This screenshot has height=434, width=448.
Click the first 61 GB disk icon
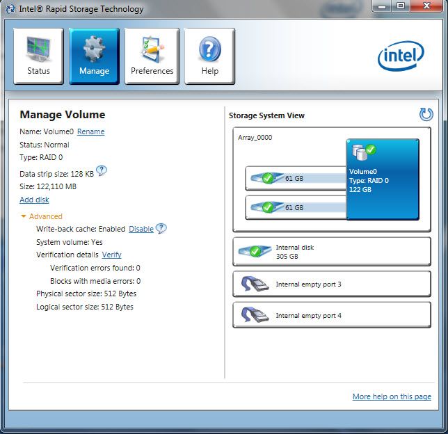coord(266,178)
